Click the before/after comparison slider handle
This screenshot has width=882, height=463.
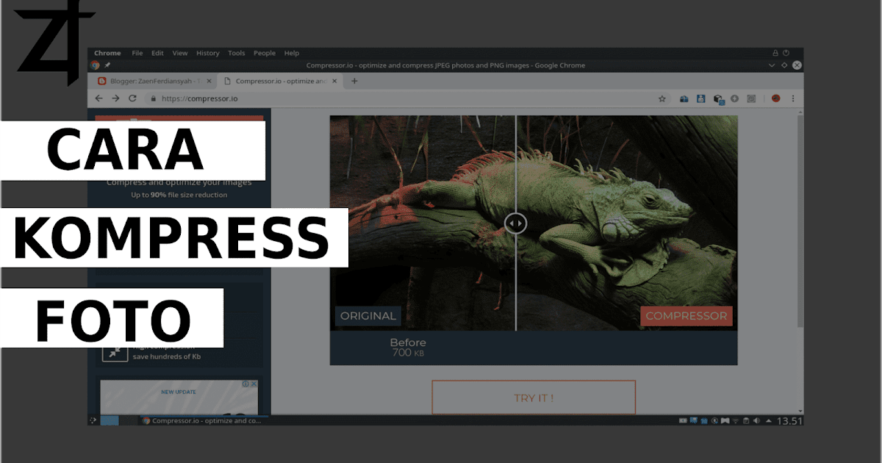coord(515,223)
